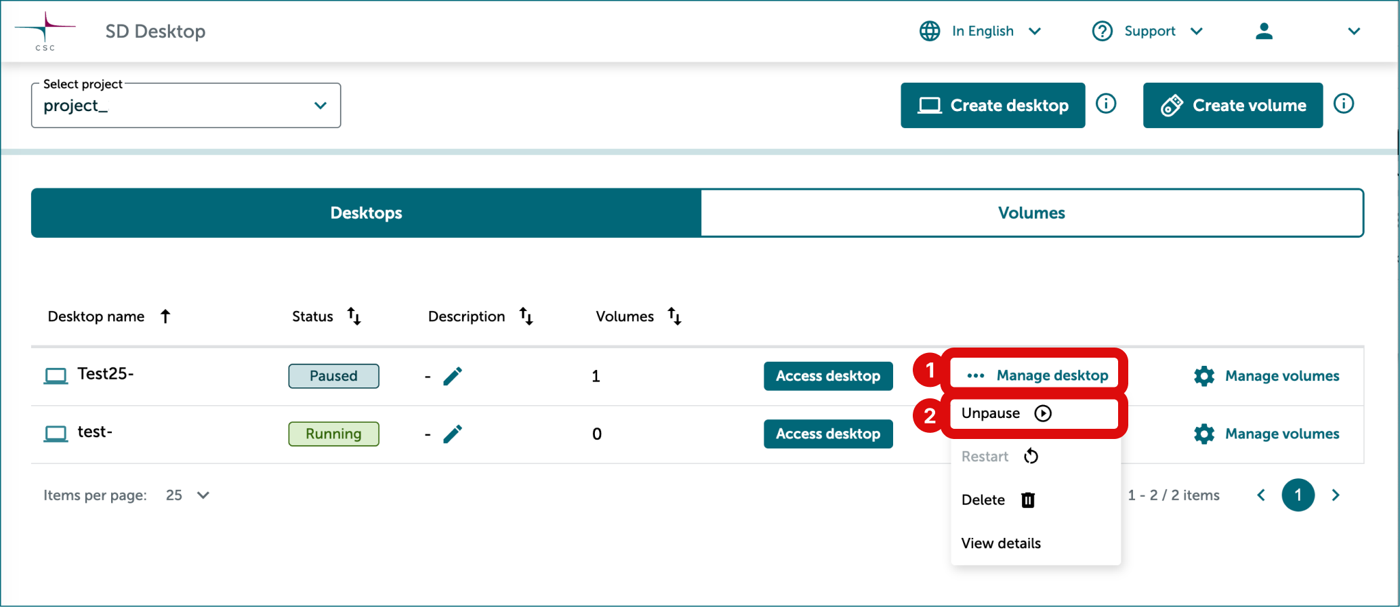The image size is (1400, 607).
Task: Click gear icon in Test25- Manage volumes
Action: coord(1204,376)
